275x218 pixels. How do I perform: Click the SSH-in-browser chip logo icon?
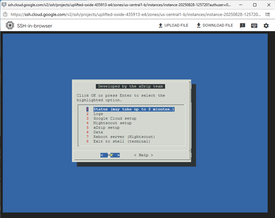click(10, 26)
